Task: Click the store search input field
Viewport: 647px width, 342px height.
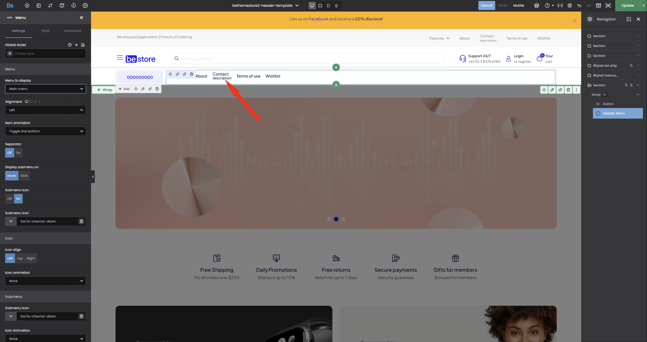Action: (x=308, y=59)
